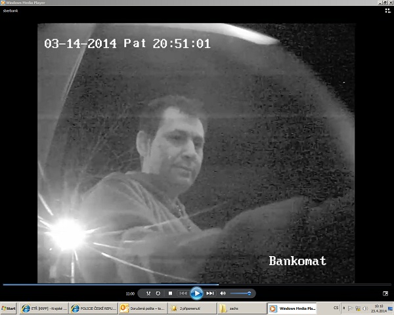Click the video seek bar

tap(197, 284)
